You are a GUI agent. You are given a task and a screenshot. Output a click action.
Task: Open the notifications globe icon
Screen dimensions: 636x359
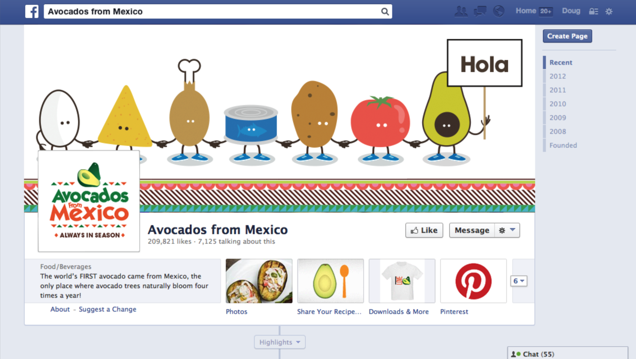click(498, 11)
